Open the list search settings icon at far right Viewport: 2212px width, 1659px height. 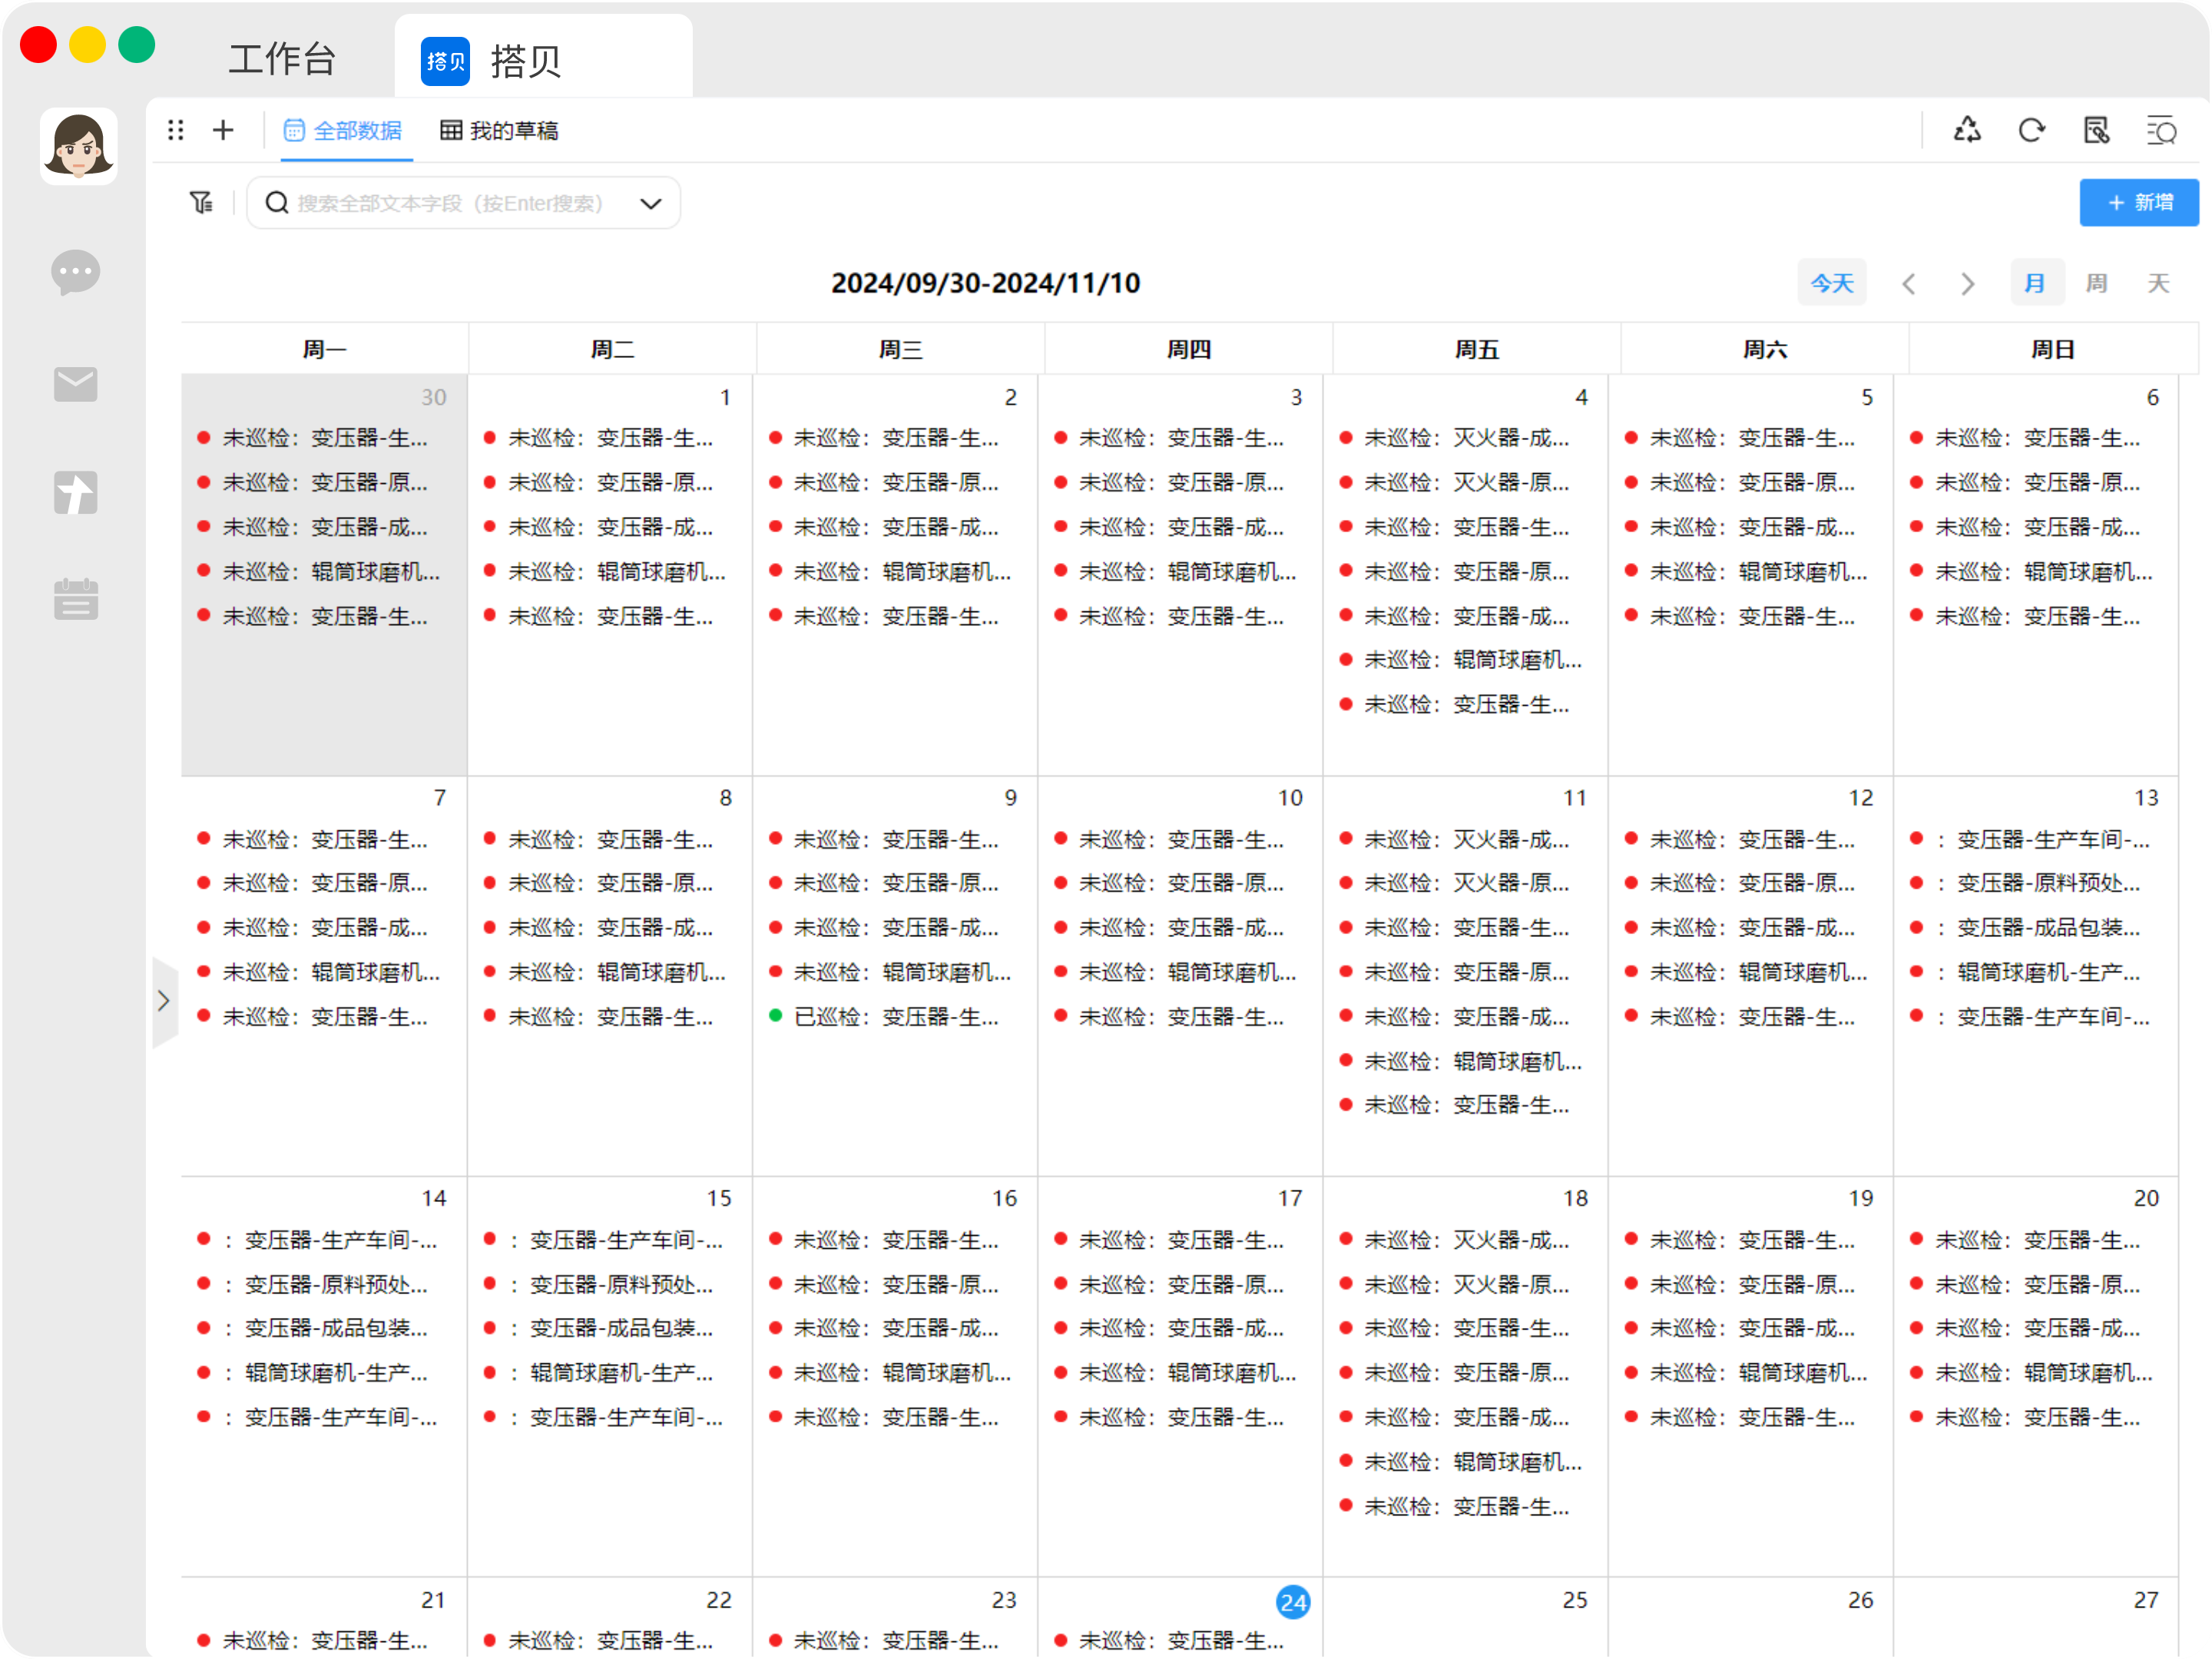pyautogui.click(x=2161, y=131)
